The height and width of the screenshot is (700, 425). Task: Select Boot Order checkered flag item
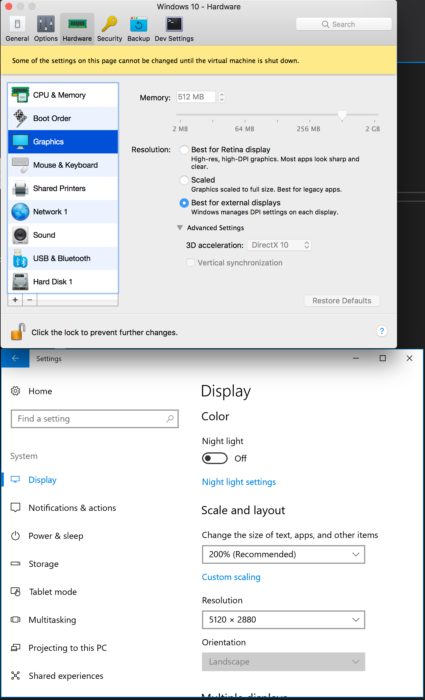click(63, 118)
